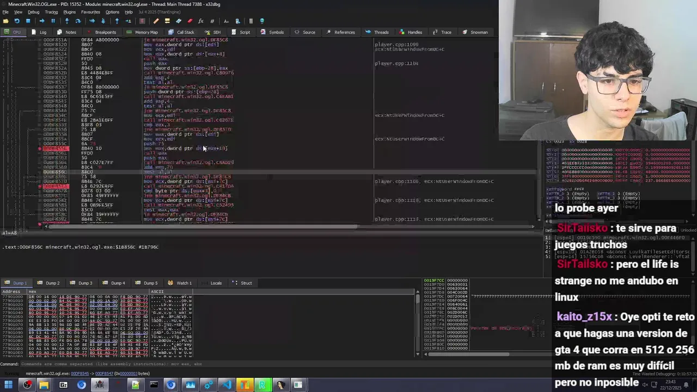The height and width of the screenshot is (392, 697).
Task: Open the Favourites menu
Action: pos(90,12)
